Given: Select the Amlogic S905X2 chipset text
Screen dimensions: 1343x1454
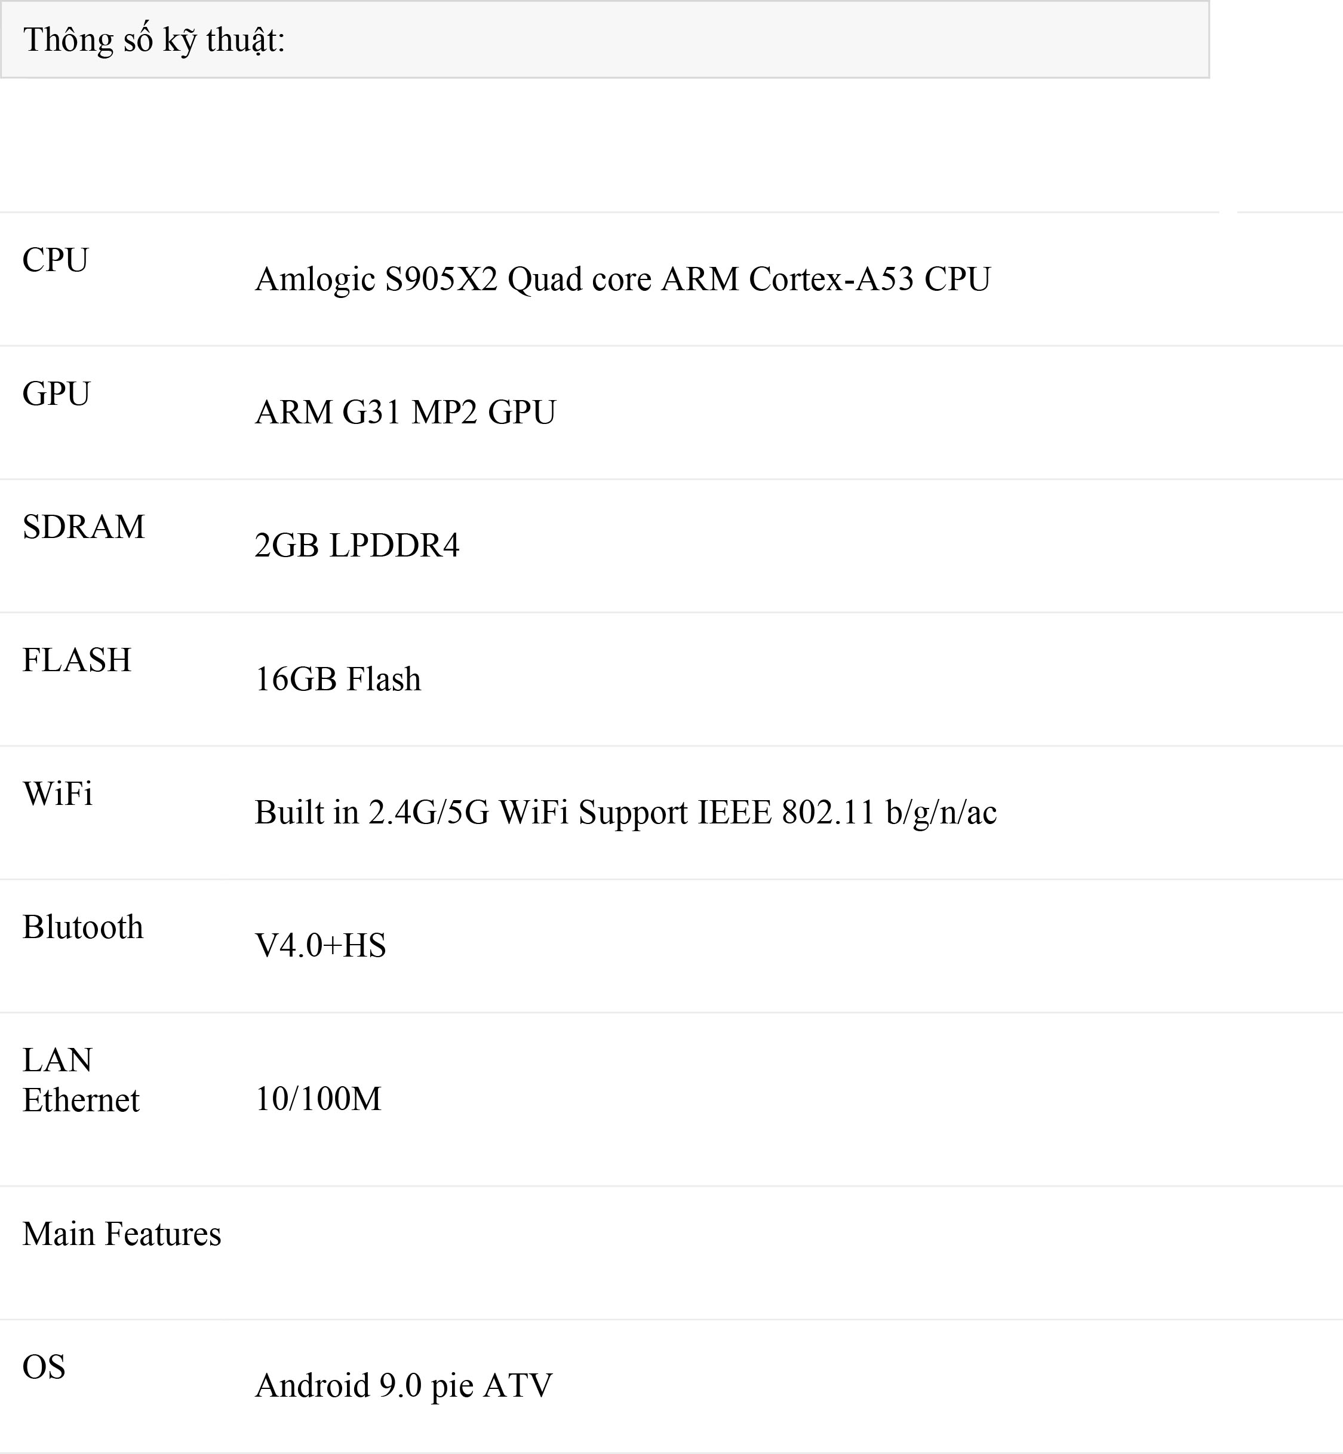Looking at the screenshot, I should point(376,279).
